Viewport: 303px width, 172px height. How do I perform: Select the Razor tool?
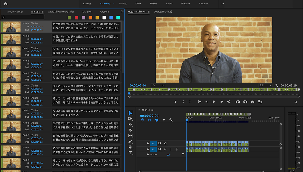[130, 130]
